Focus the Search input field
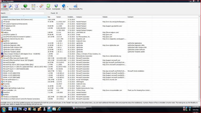This screenshot has width=201, height=113. pyautogui.click(x=27, y=13)
